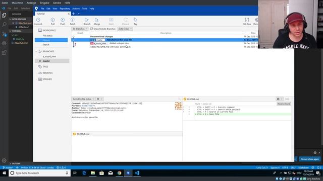Open Microsoft Edge from taskbar
323x181 pixels.
(84, 173)
